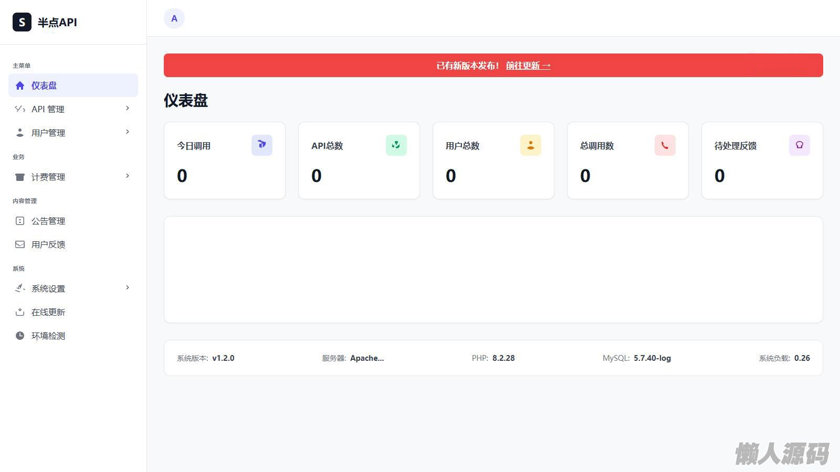This screenshot has height=472, width=840.
Task: Open API 管理 menu item
Action: 73,109
